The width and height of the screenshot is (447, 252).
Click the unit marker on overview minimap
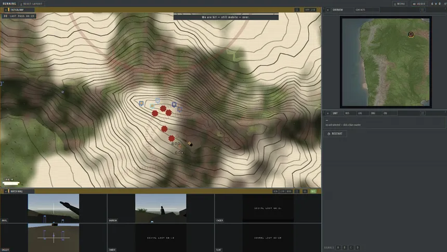(x=411, y=34)
